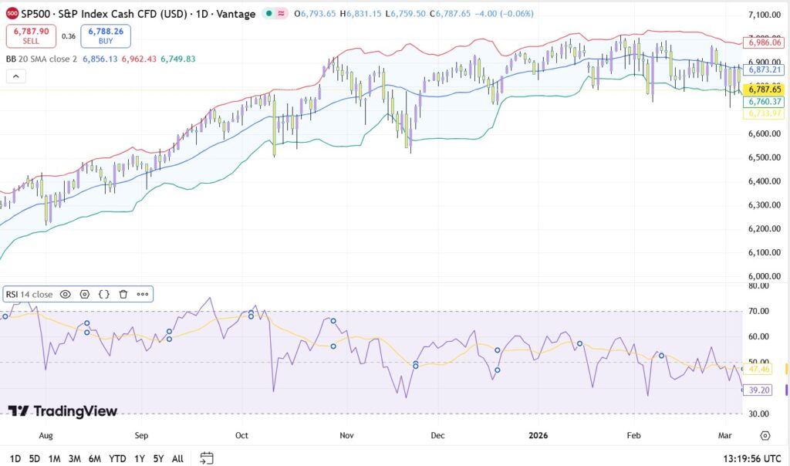790x466 pixels.
Task: Open chart settings gear at bottom right
Action: [765, 436]
